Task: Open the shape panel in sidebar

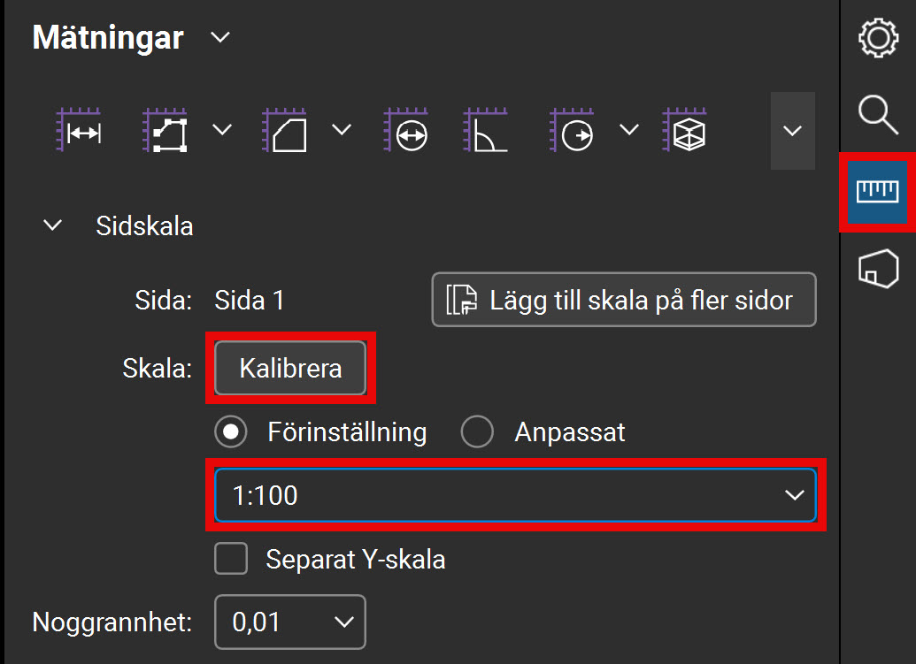Action: point(878,267)
